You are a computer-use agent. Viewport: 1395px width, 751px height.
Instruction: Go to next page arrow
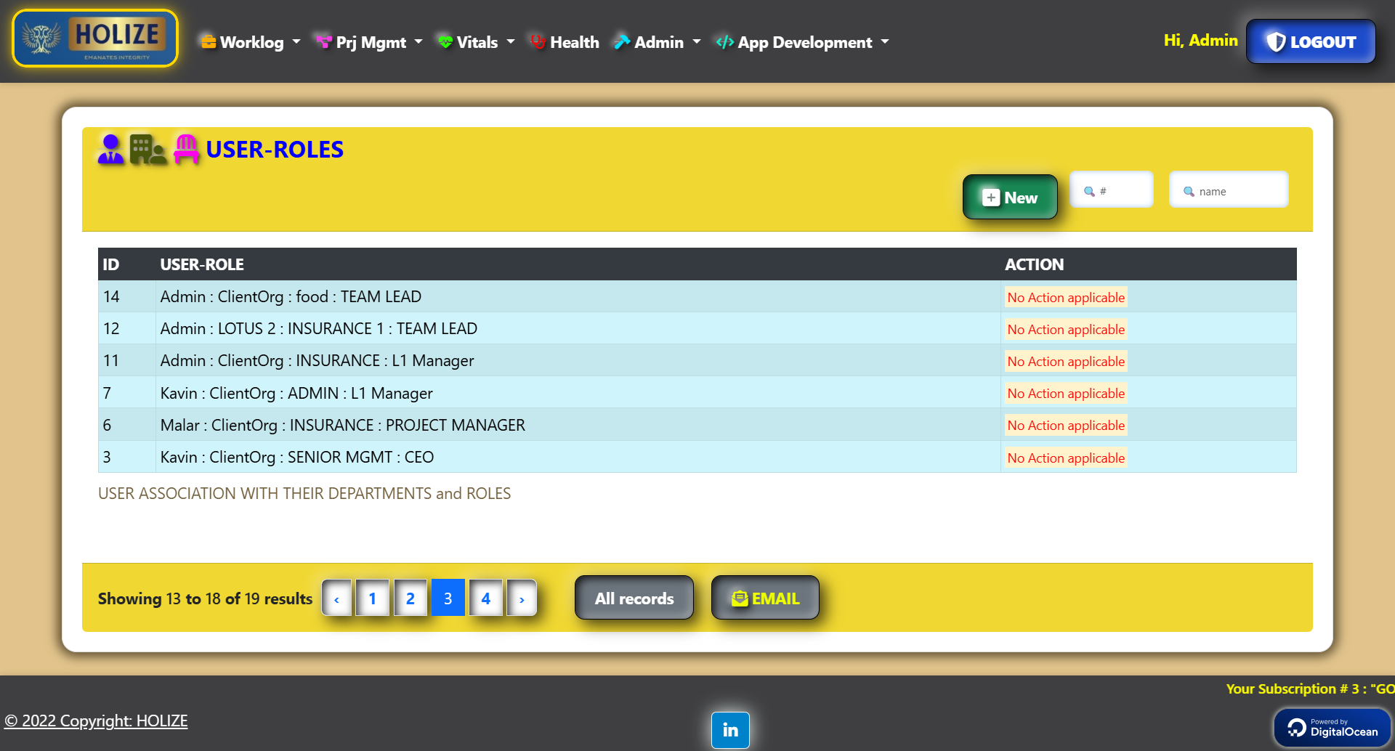[x=522, y=598]
